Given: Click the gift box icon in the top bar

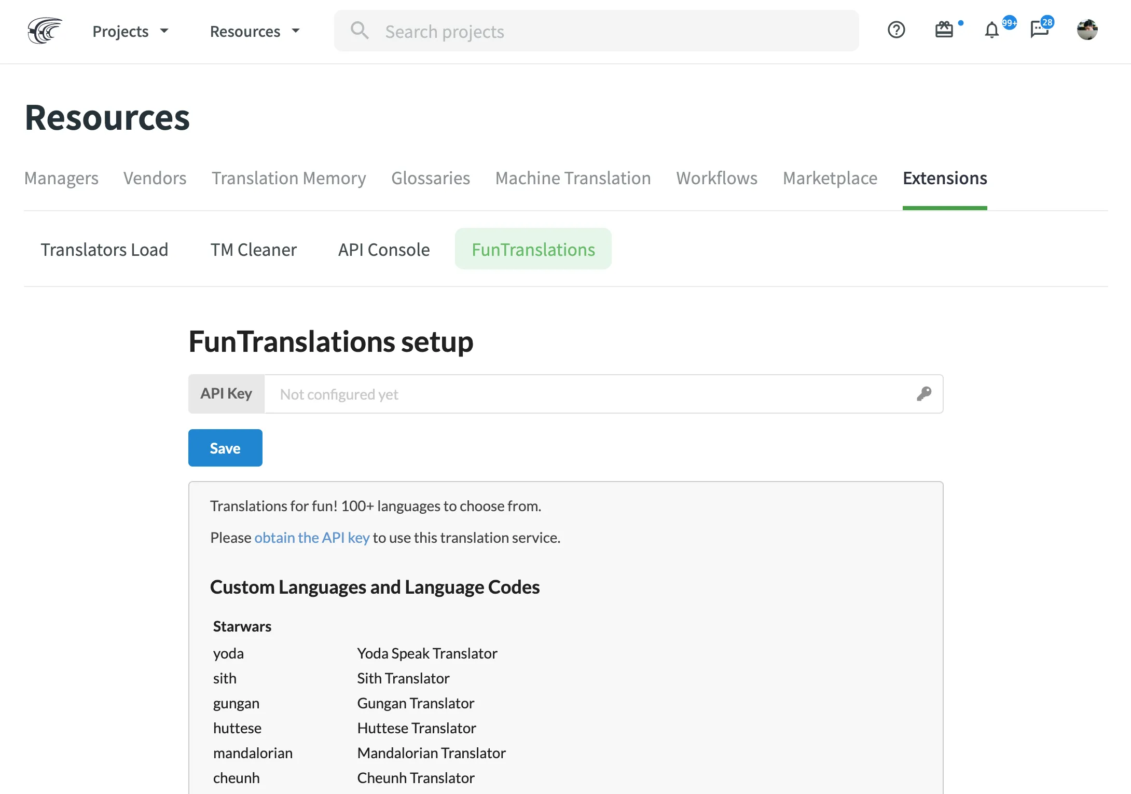Looking at the screenshot, I should point(945,29).
